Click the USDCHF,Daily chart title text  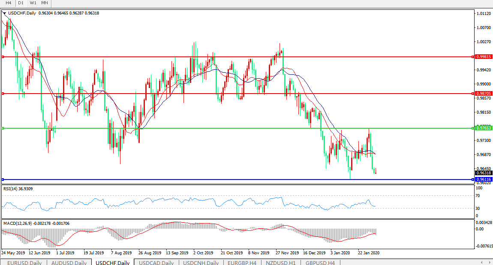pyautogui.click(x=22, y=13)
